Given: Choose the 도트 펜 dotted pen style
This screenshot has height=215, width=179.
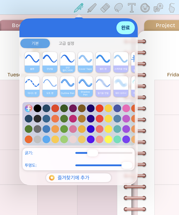Looking at the screenshot, I should point(50,86).
